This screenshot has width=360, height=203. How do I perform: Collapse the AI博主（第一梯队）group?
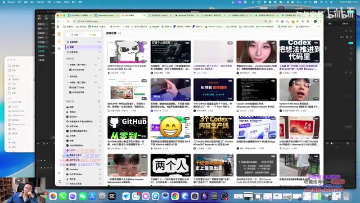[x=68, y=65]
